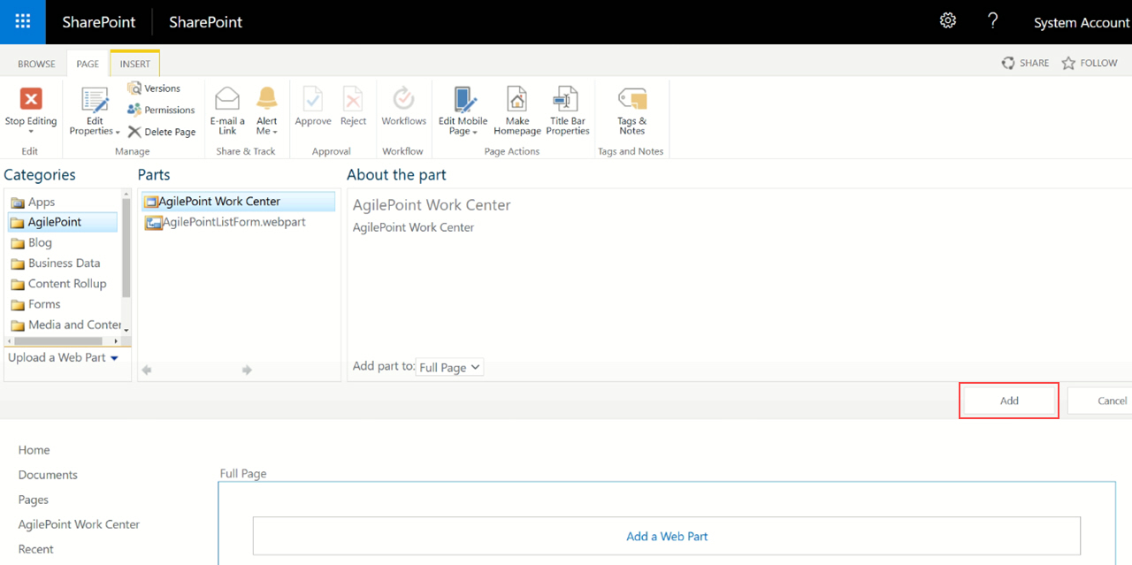
Task: Switch to the BROWSE tab
Action: click(x=36, y=64)
